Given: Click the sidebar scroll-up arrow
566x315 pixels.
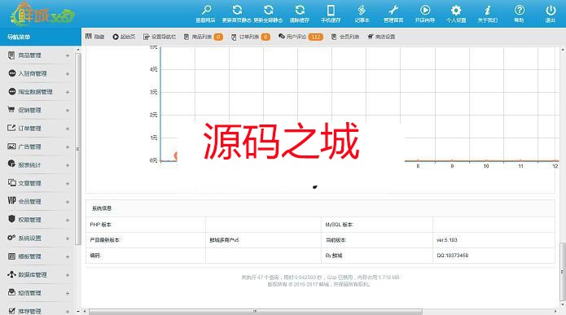Looking at the screenshot, I should pos(78,50).
